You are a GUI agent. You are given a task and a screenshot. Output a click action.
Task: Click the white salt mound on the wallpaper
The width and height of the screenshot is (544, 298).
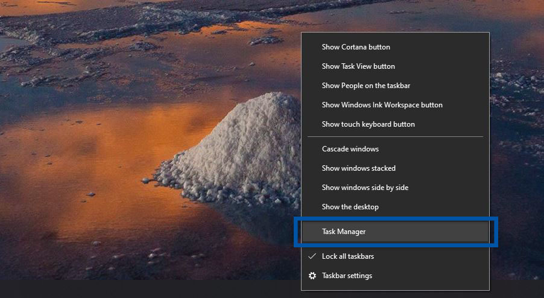[241, 145]
